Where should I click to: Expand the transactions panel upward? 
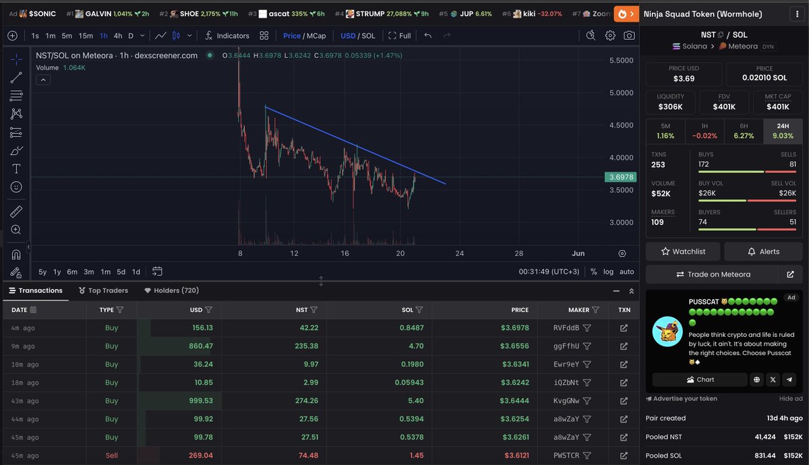(x=631, y=291)
